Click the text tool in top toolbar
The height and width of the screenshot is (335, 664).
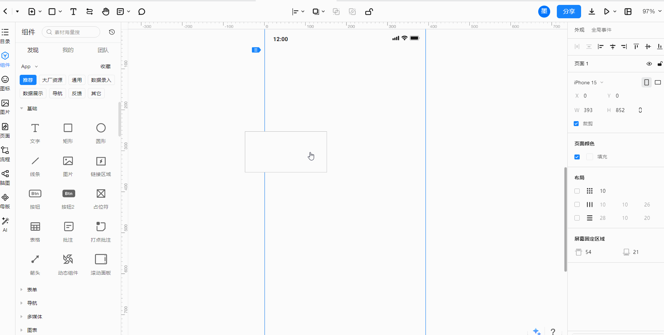pyautogui.click(x=73, y=12)
